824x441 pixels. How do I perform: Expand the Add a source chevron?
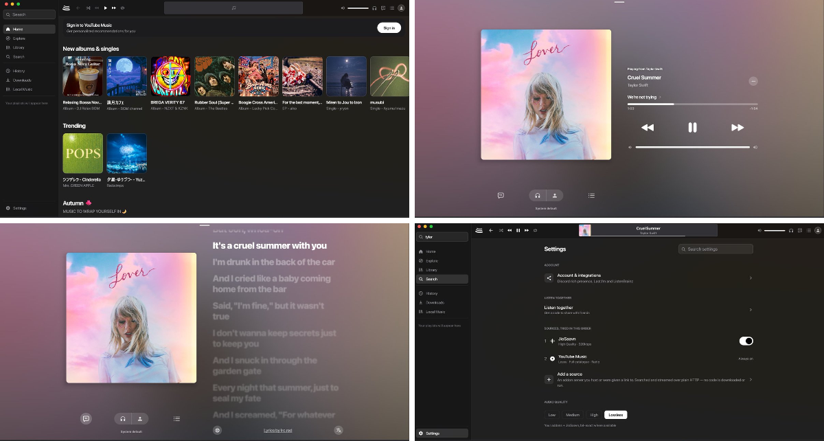click(751, 379)
